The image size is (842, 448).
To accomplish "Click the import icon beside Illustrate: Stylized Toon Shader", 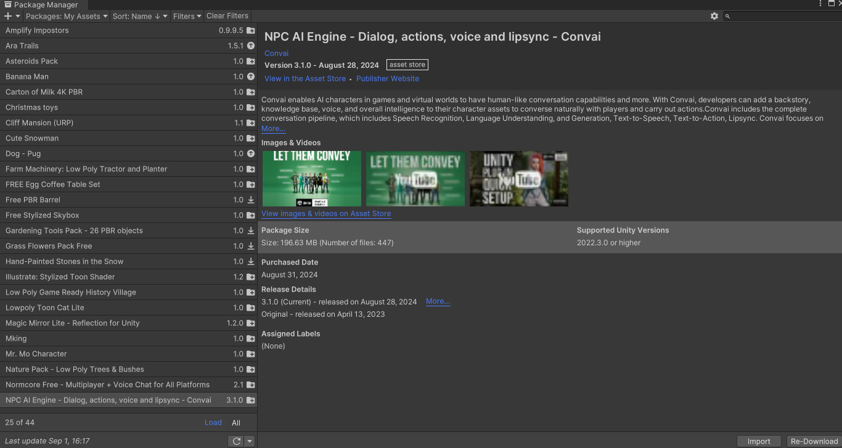I will tap(251, 277).
